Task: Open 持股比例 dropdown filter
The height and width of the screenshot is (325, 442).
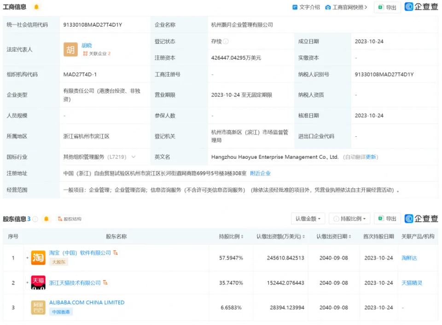Action: 349,219
